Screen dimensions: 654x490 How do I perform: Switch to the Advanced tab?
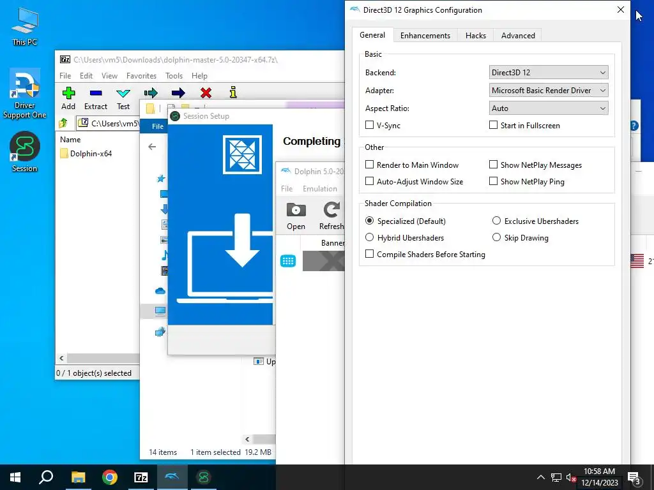tap(517, 36)
